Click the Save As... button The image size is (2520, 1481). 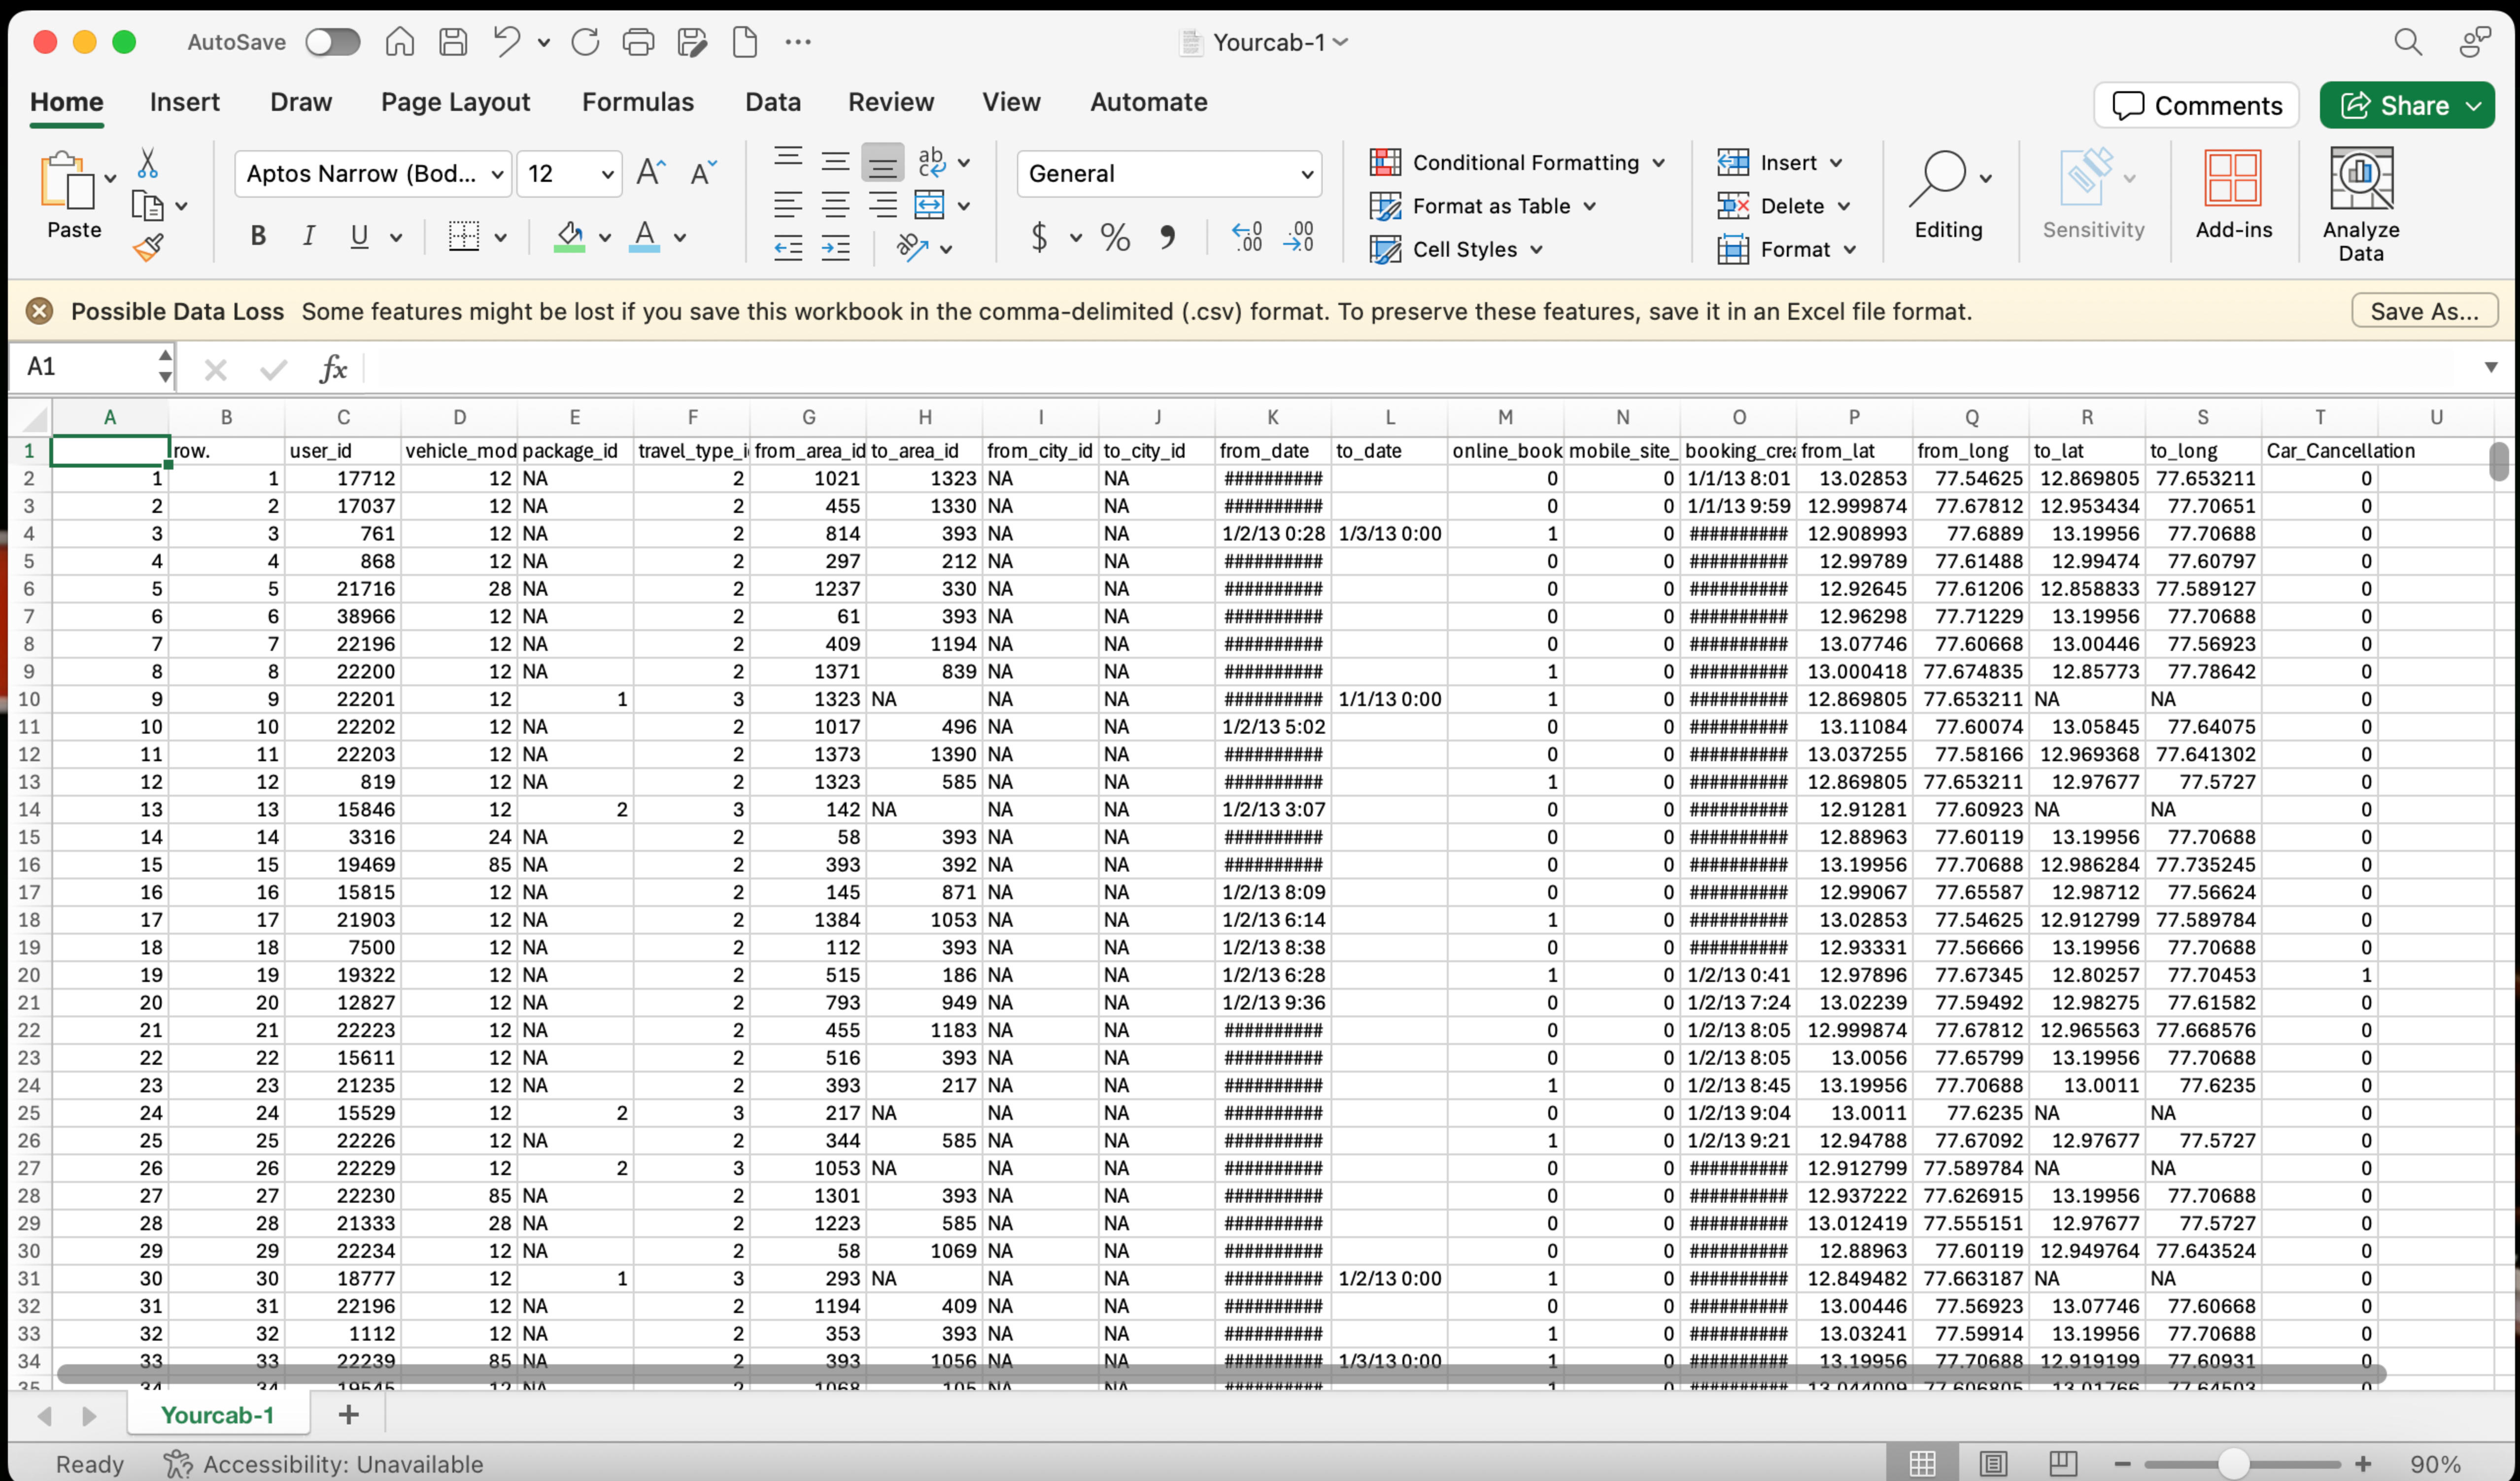[2423, 311]
